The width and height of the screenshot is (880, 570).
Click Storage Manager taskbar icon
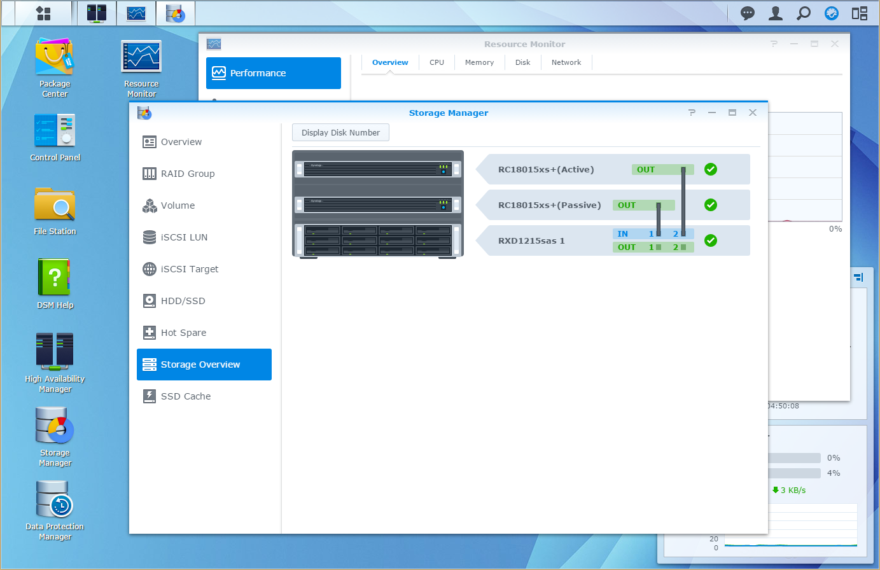click(x=175, y=13)
